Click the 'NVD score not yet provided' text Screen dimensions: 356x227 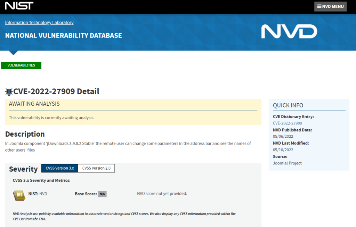(162, 194)
